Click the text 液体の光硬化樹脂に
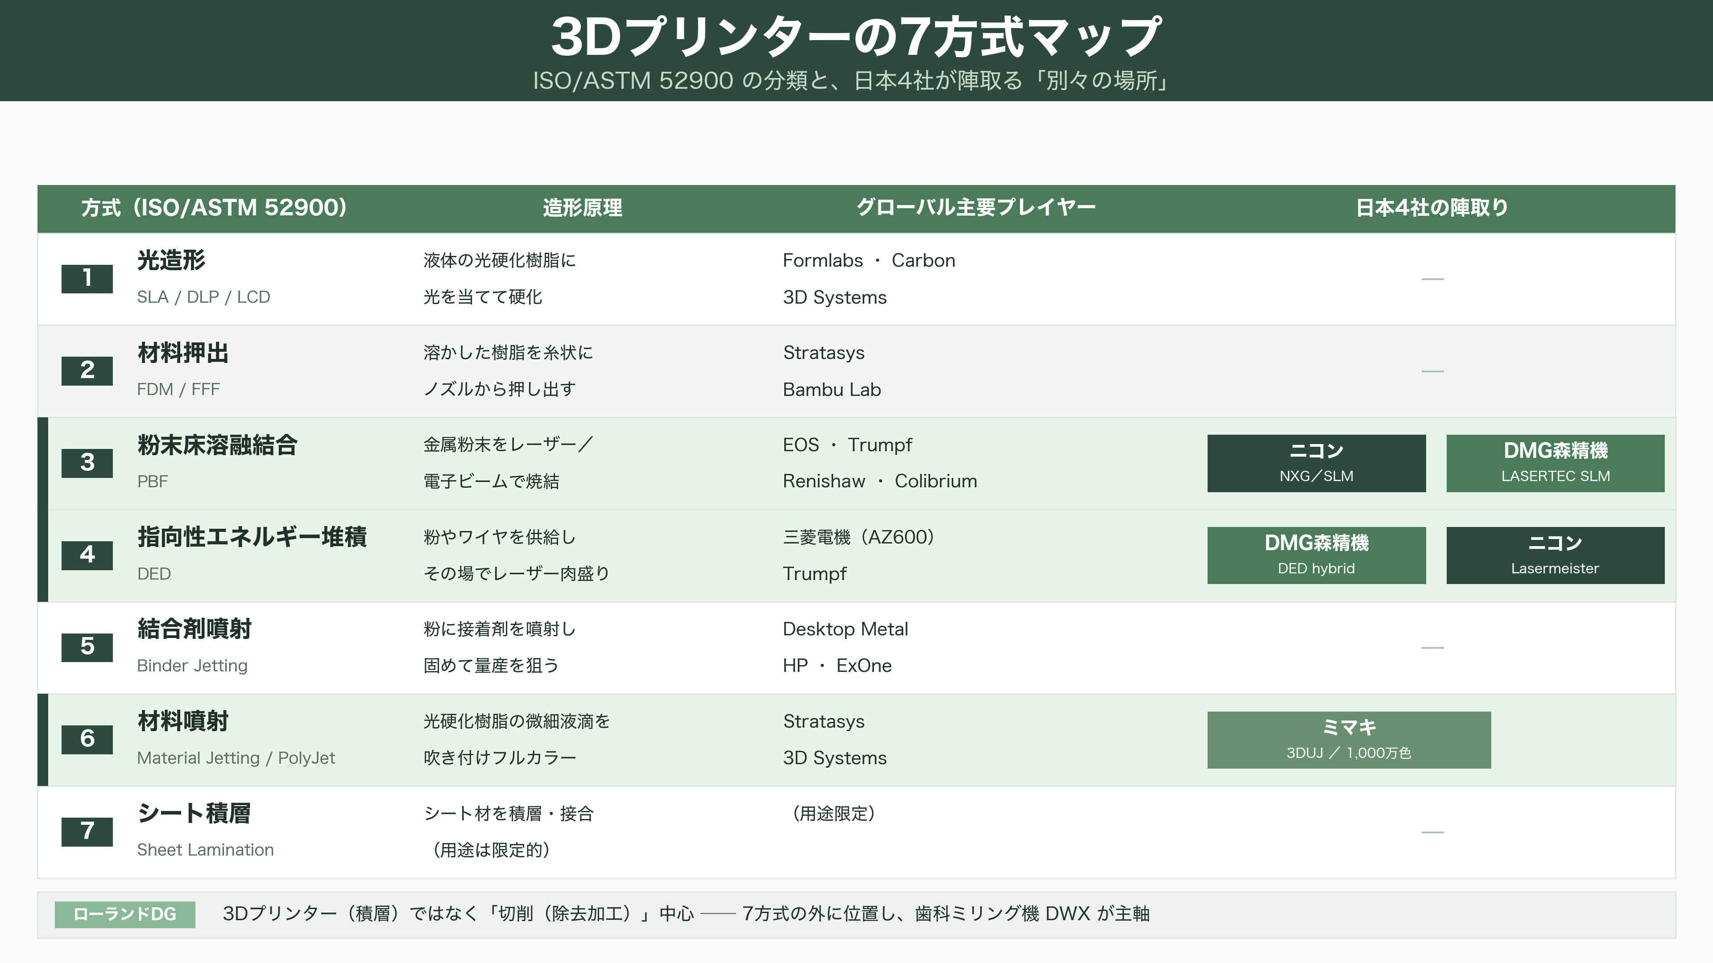 pos(500,260)
